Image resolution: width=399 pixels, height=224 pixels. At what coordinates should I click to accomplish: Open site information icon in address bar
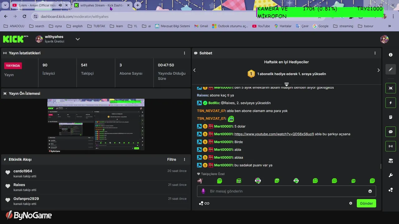pyautogui.click(x=36, y=16)
